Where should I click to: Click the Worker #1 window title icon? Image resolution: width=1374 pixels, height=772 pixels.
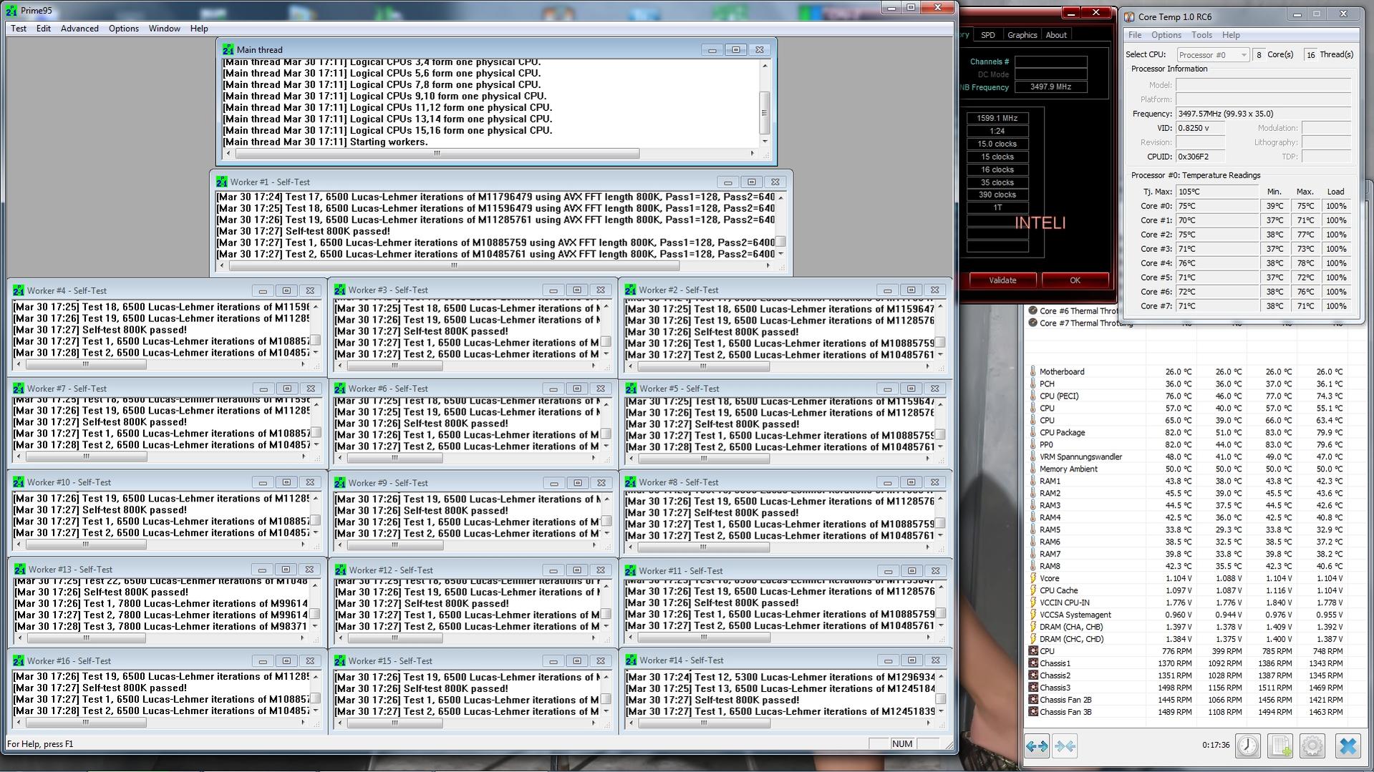point(221,182)
